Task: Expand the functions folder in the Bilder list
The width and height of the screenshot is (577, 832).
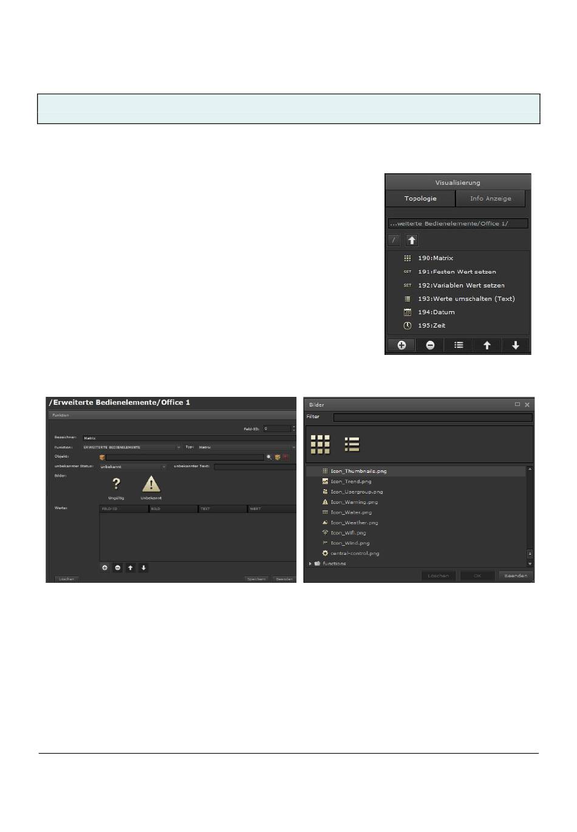Action: [310, 563]
